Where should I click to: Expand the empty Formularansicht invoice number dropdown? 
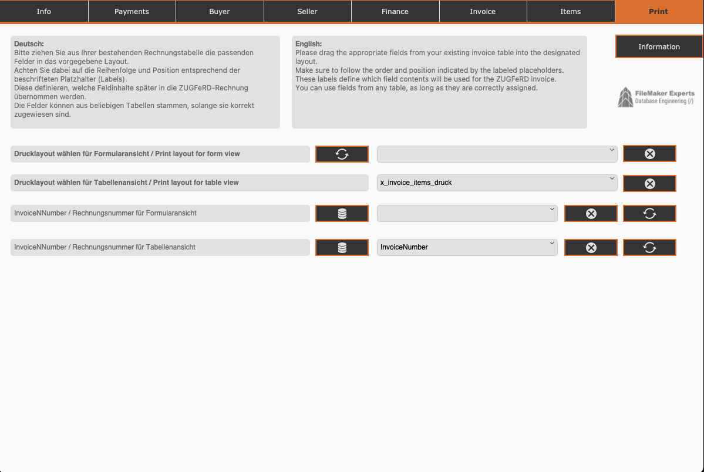tap(467, 213)
